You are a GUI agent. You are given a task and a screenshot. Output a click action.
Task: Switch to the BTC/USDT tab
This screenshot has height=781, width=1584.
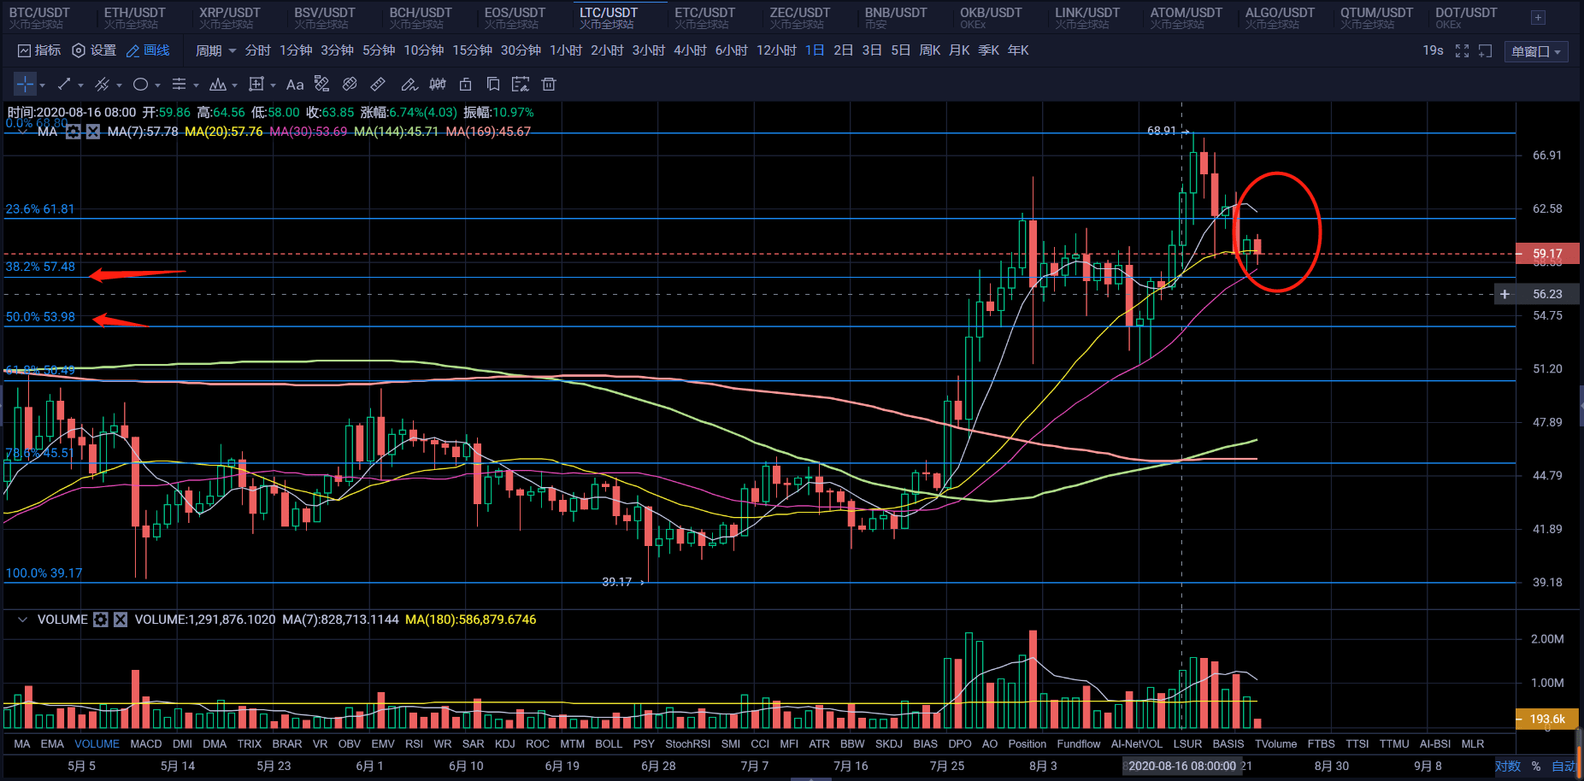[39, 17]
